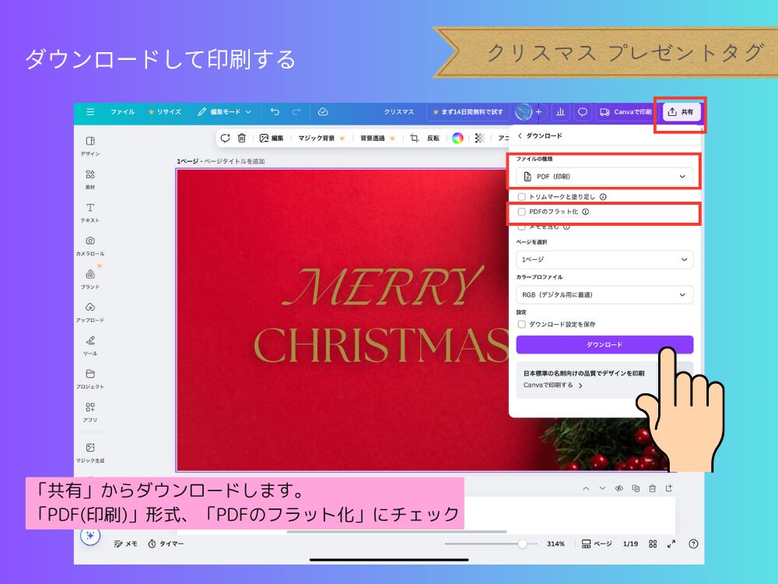This screenshot has width=778, height=584.
Task: Open the カラープロファイル dropdown showing RGB
Action: coord(605,294)
